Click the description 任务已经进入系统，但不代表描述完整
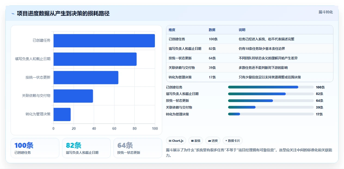Screen dimensions: 344x169 click(266, 39)
